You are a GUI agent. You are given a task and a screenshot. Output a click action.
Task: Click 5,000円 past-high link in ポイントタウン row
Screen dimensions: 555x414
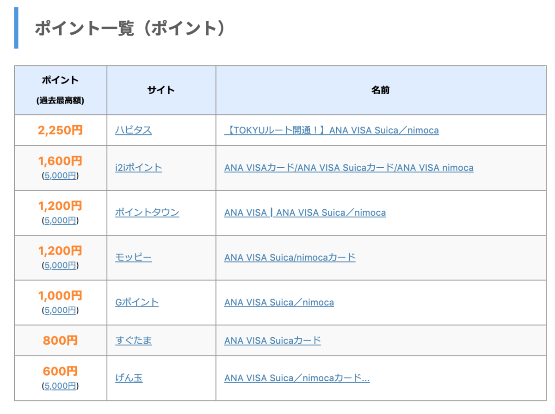(x=60, y=220)
